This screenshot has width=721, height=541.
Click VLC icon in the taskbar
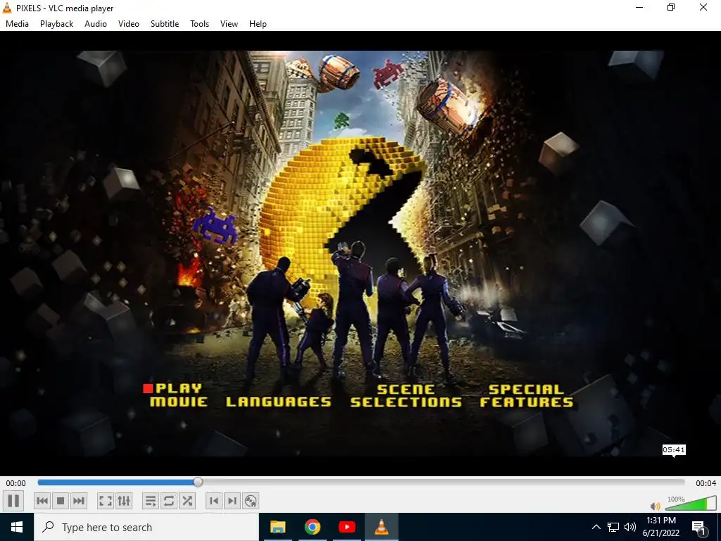(x=381, y=527)
